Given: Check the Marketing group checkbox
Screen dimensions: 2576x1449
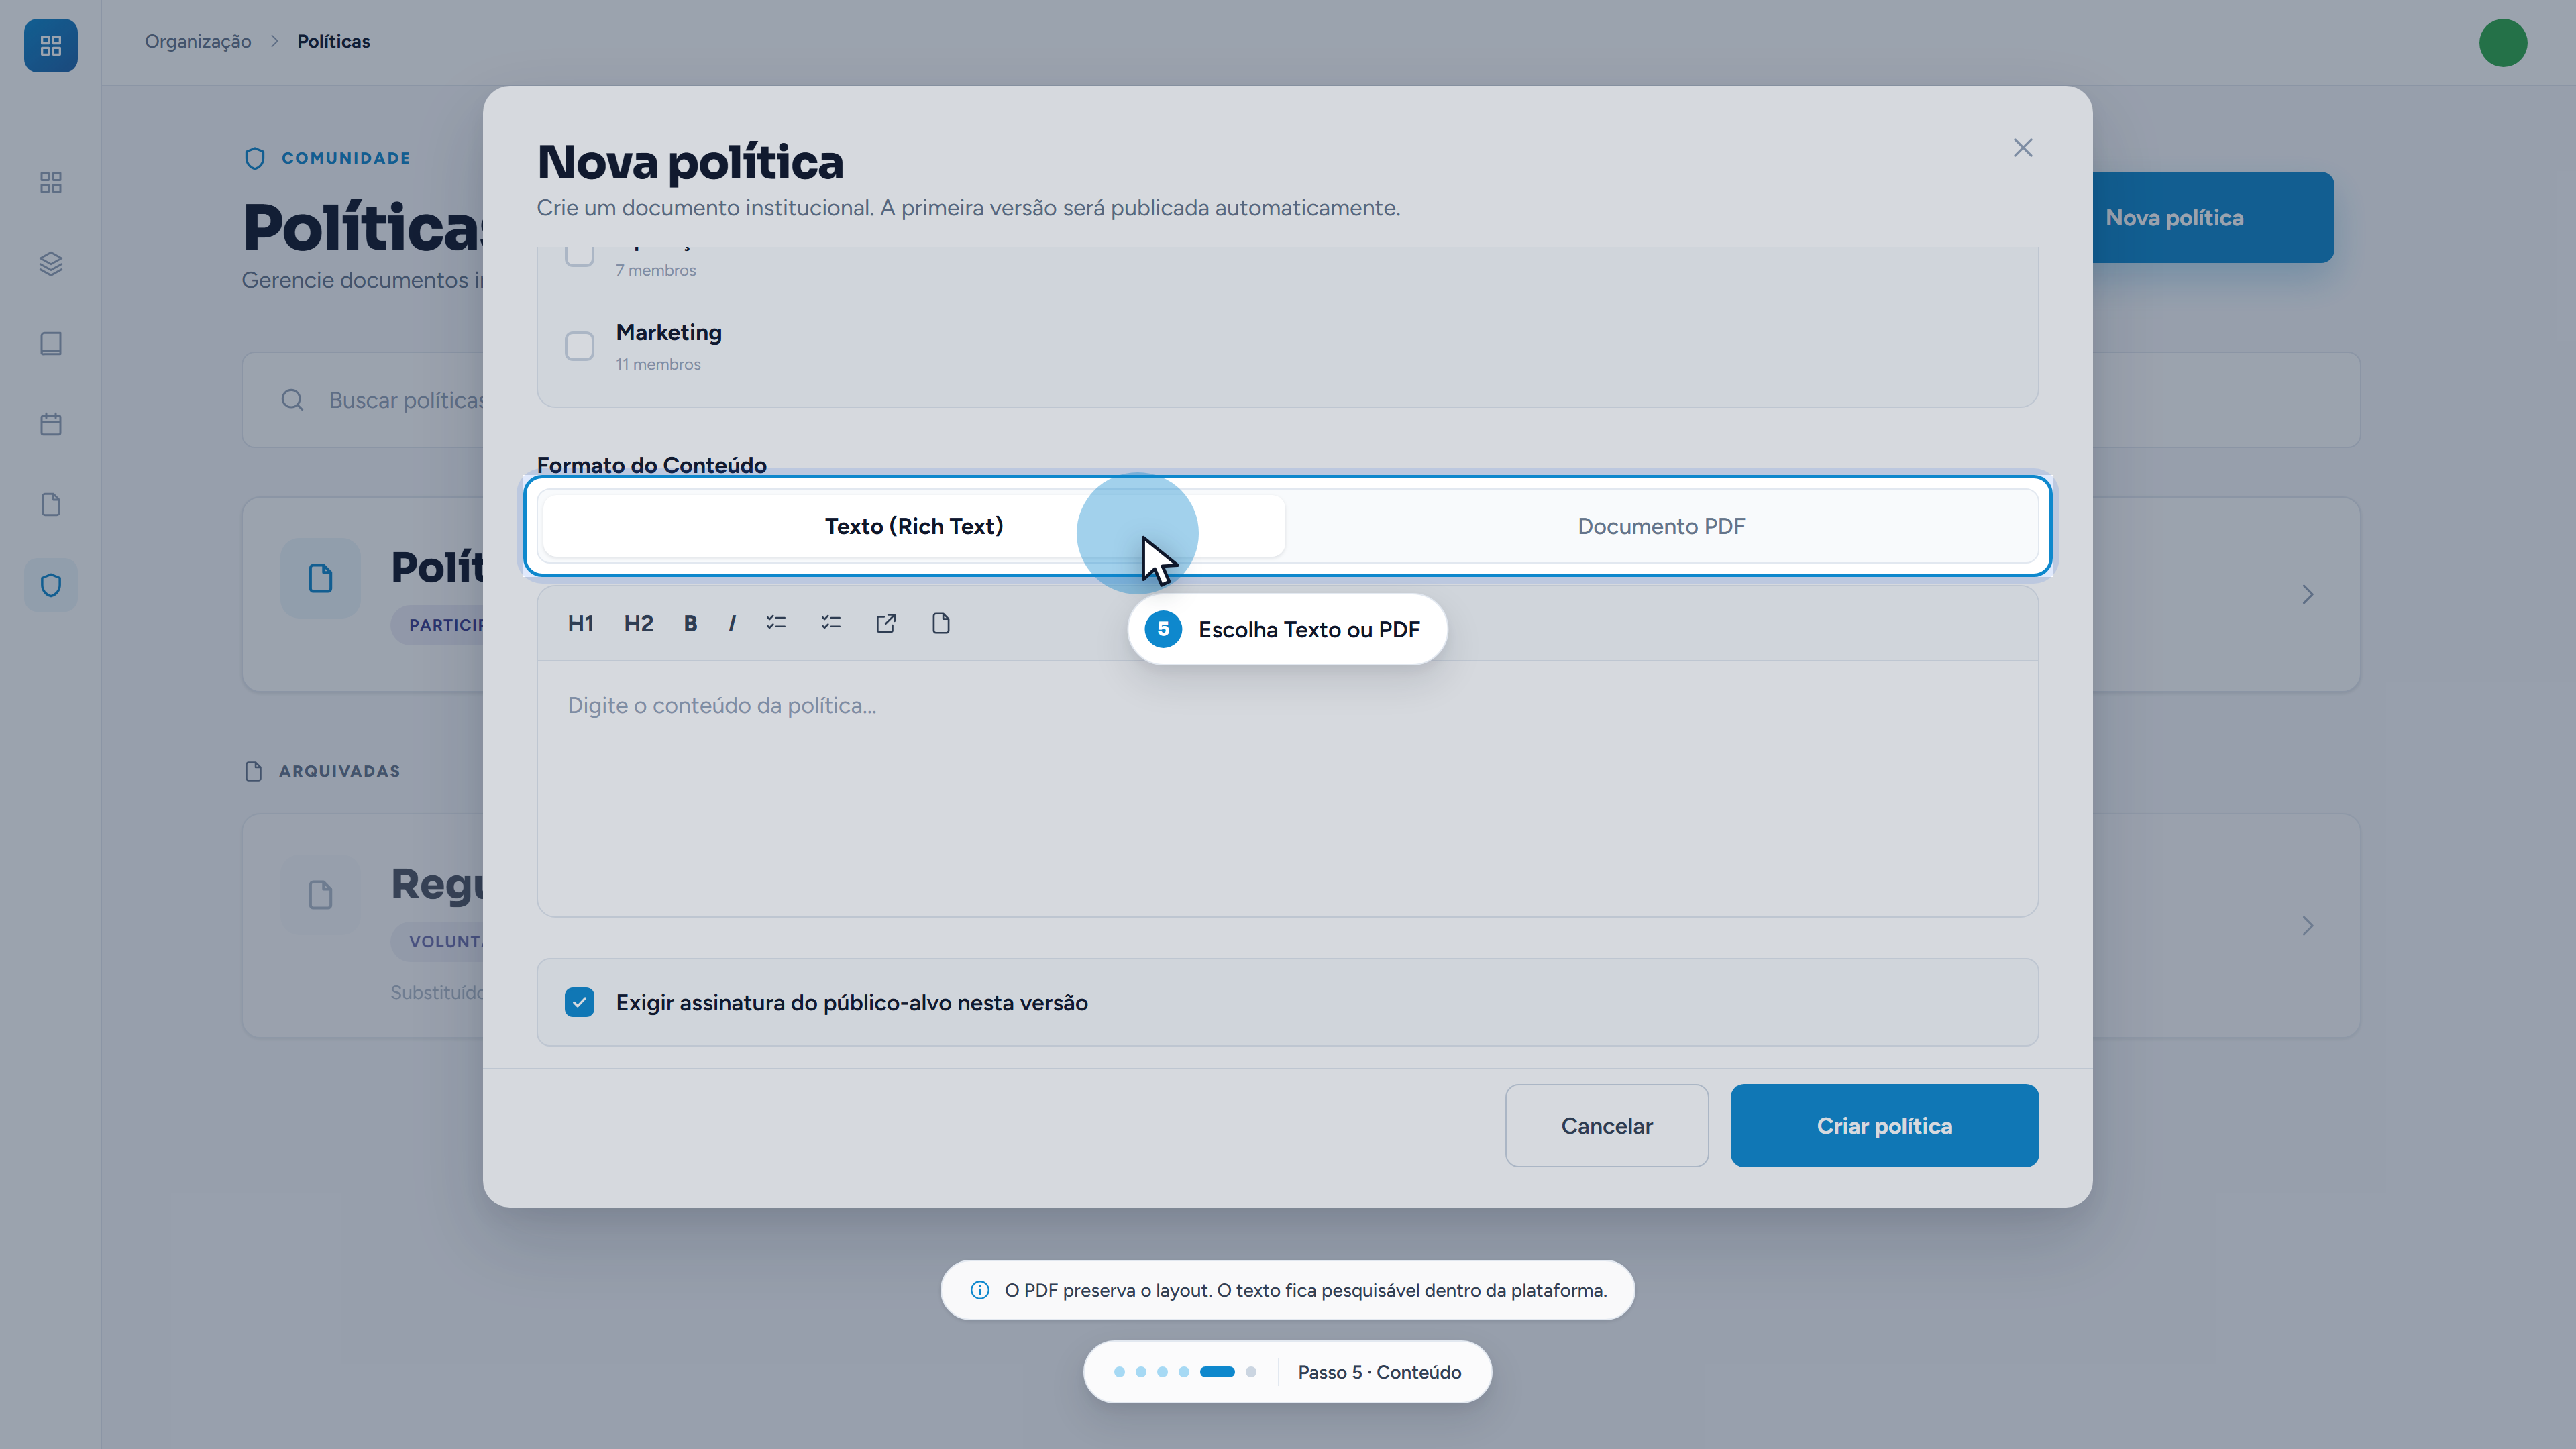Looking at the screenshot, I should 579,346.
